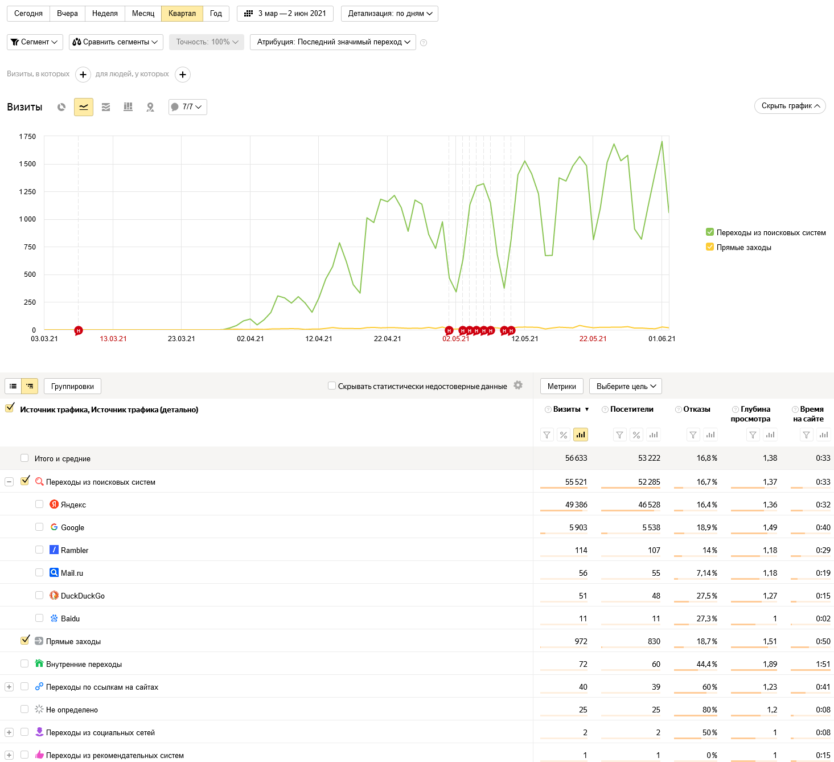834x762 pixels.
Task: Expand Переходы по ссылкам на сайтах row
Action: click(9, 687)
